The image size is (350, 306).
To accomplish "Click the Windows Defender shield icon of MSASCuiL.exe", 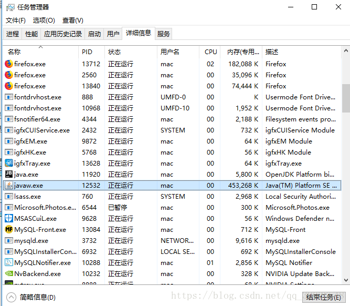I will coord(9,219).
